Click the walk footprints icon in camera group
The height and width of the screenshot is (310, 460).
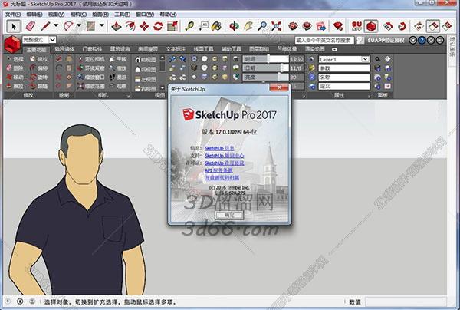pos(113,77)
